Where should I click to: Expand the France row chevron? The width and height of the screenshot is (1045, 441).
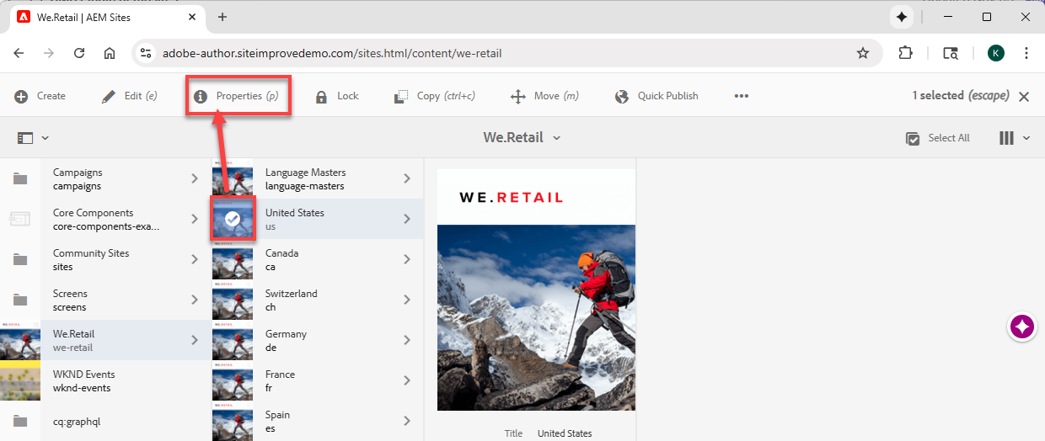pyautogui.click(x=407, y=380)
